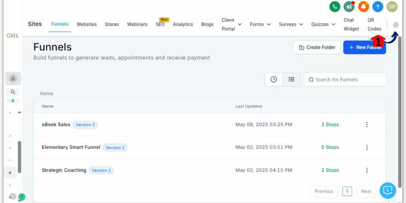
Task: Open the Strategic Coaching funnel
Action: click(x=64, y=170)
